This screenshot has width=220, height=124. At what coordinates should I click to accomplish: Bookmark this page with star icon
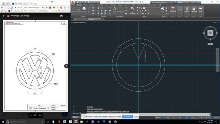pos(43,8)
